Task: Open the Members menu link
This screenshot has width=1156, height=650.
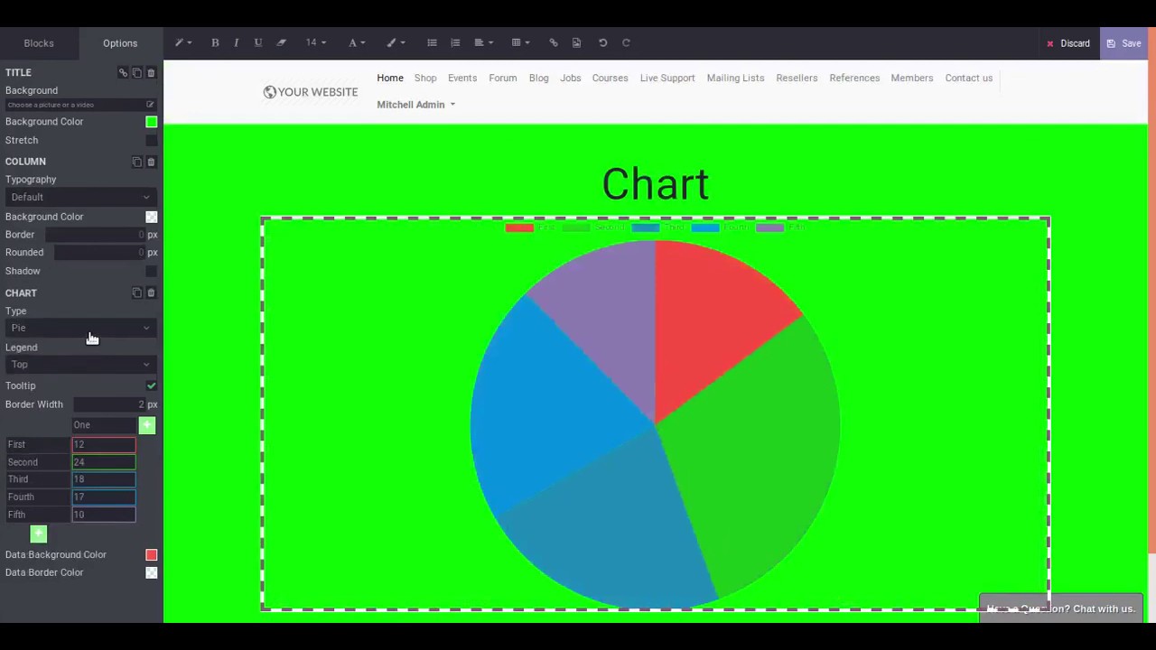Action: [911, 78]
